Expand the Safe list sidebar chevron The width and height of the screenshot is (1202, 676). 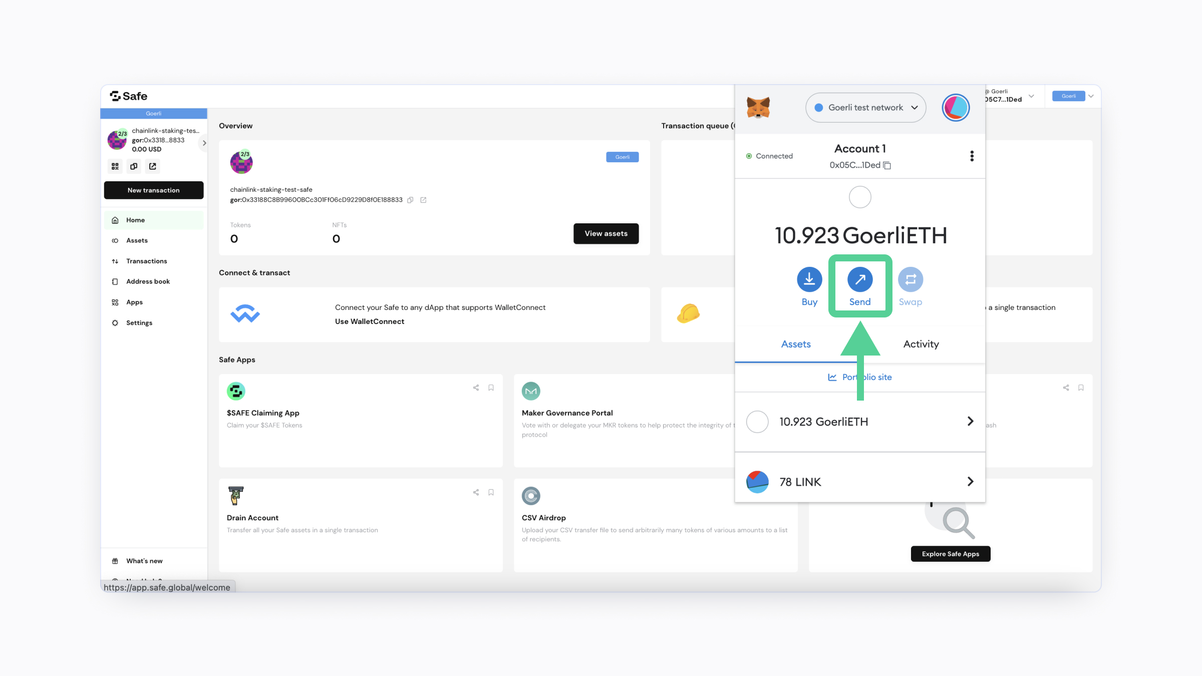(x=204, y=143)
